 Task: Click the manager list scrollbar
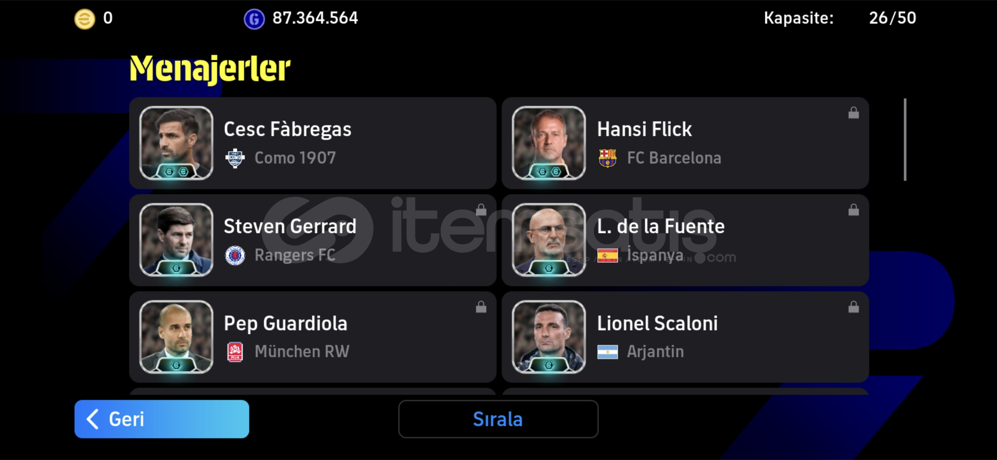coord(905,140)
